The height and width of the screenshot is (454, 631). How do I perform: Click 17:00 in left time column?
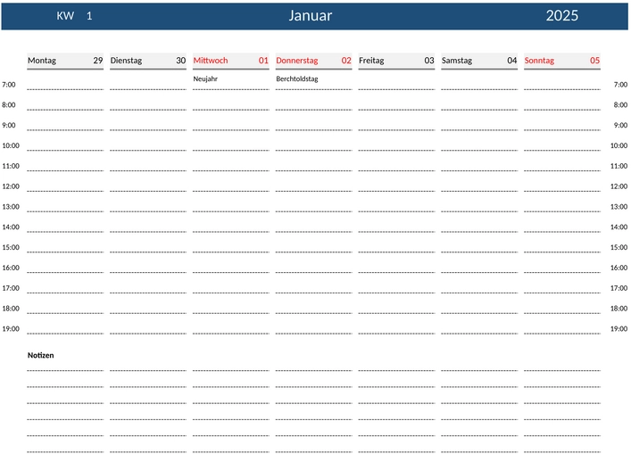point(11,288)
